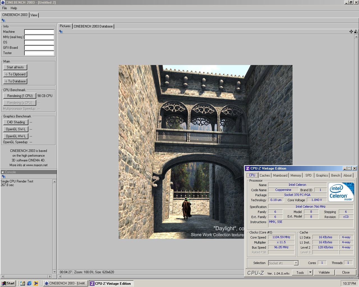Click left panel horizontal scrollbar right arrow
Image resolution: width=359 pixels, height=287 pixels.
click(50, 276)
